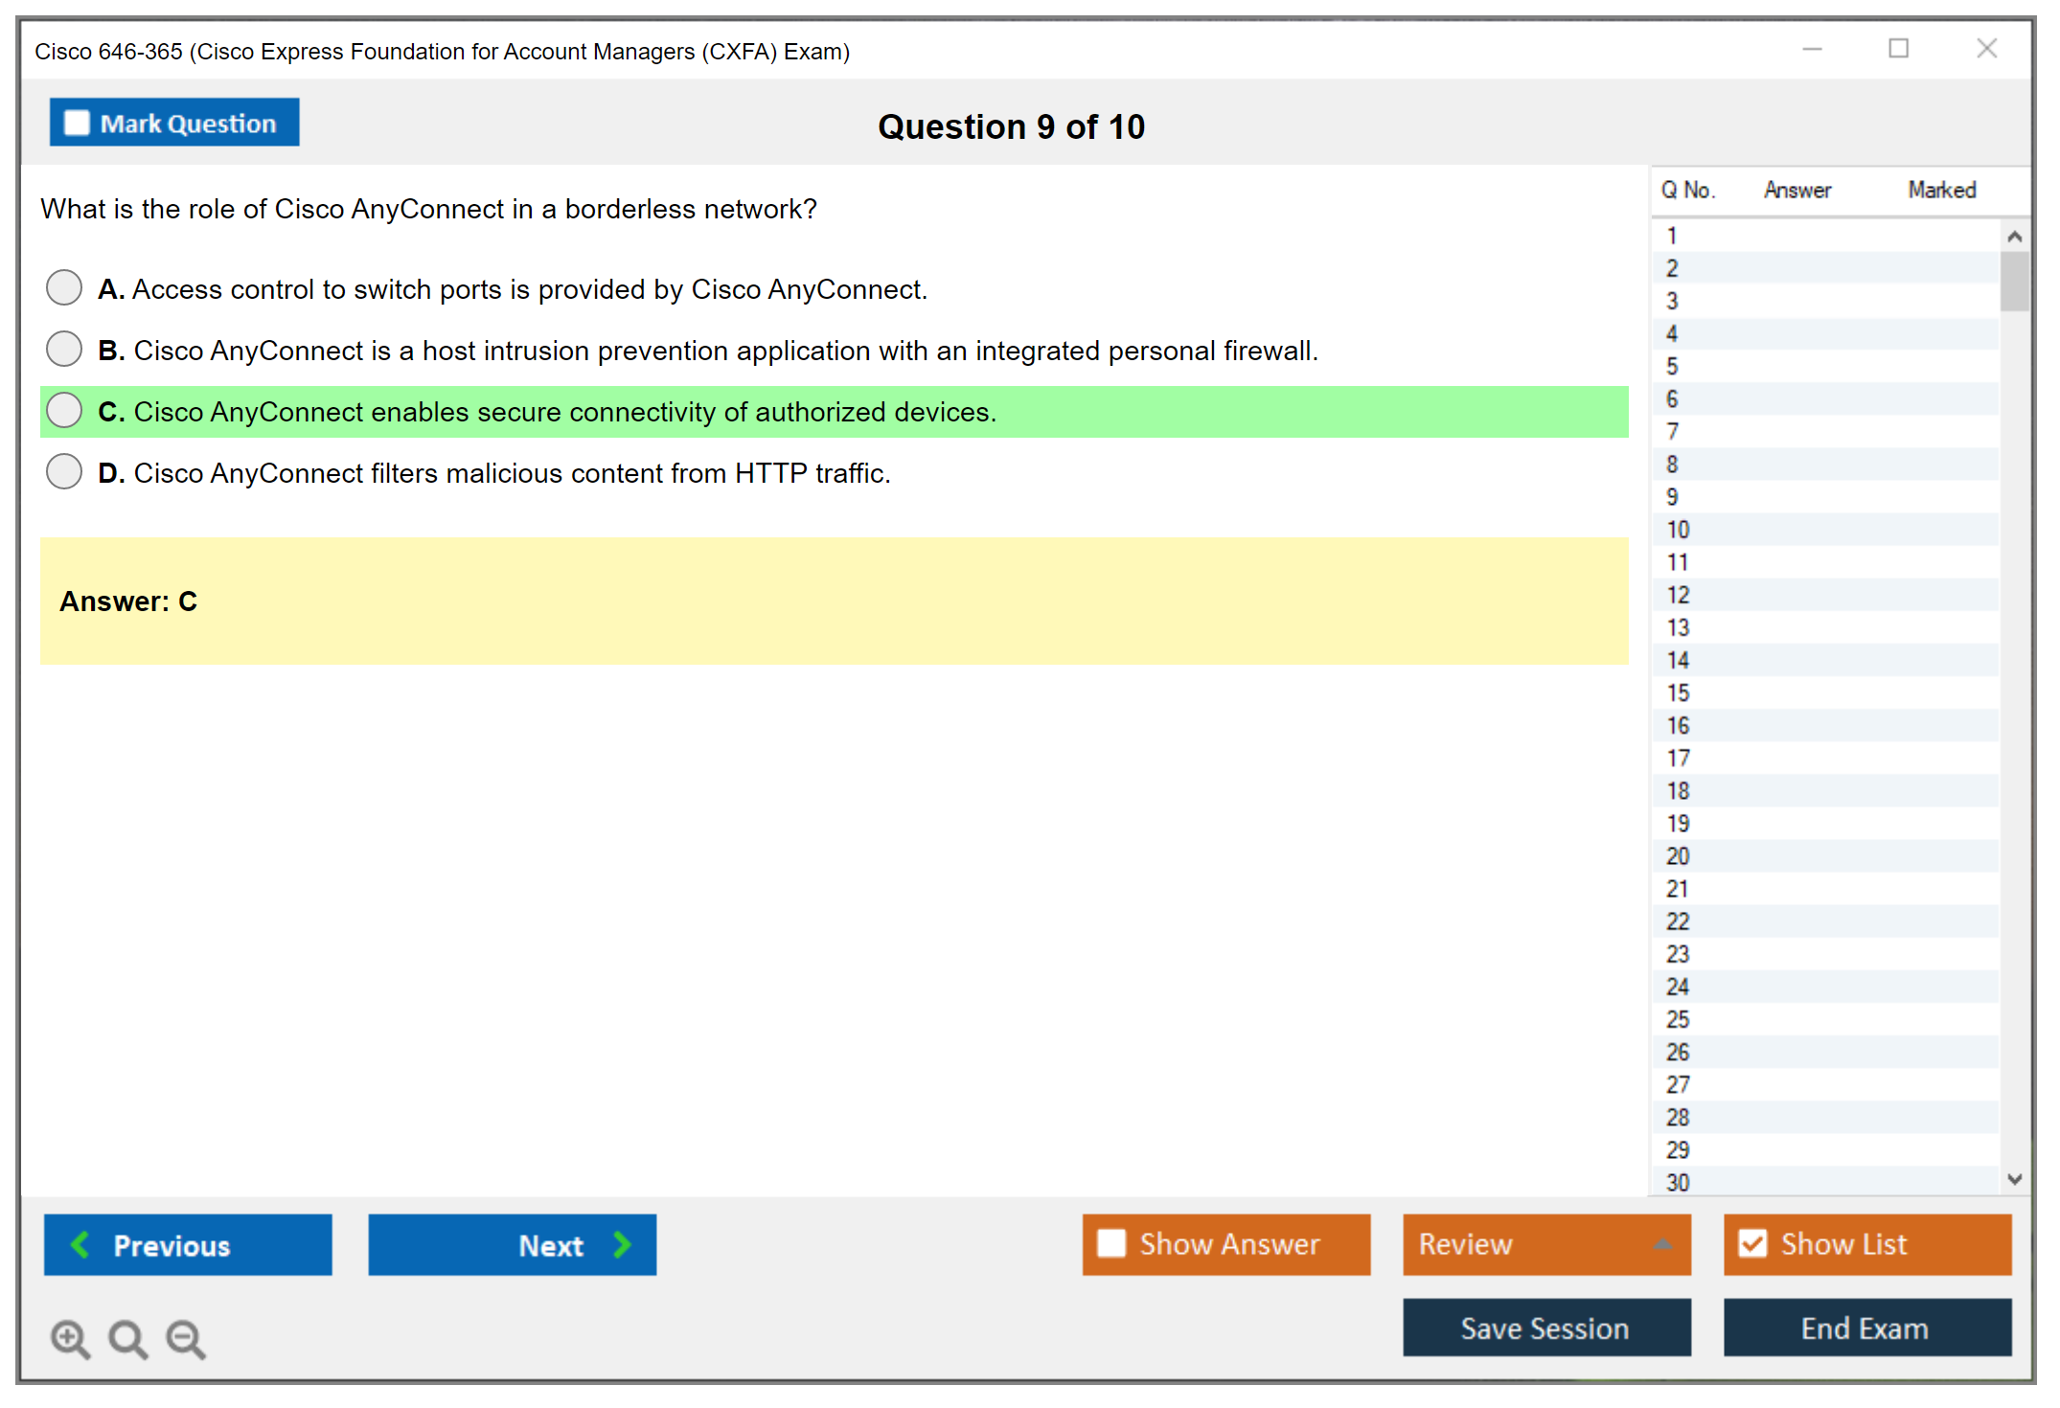Select question 9 row in list
Screen dimensions: 2060x1408
coord(1672,497)
